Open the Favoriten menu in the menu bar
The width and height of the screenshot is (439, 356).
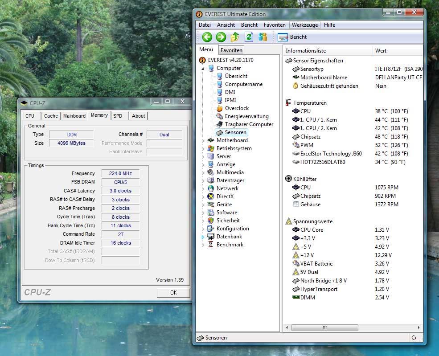coord(275,25)
